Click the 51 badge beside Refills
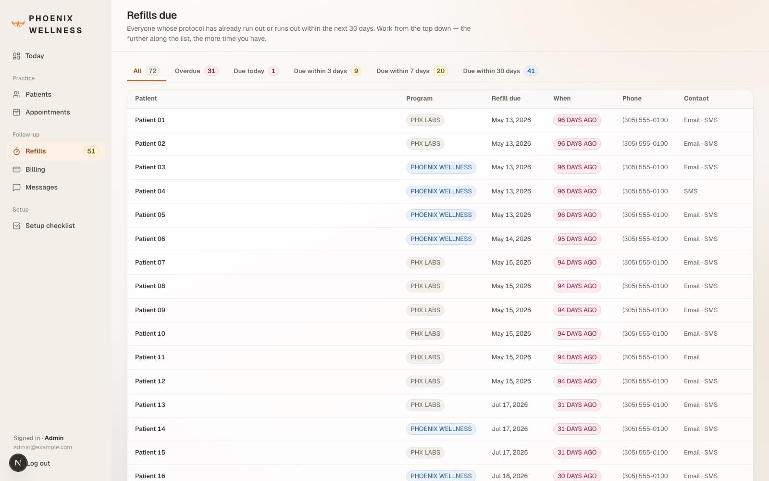The width and height of the screenshot is (769, 481). click(x=91, y=151)
